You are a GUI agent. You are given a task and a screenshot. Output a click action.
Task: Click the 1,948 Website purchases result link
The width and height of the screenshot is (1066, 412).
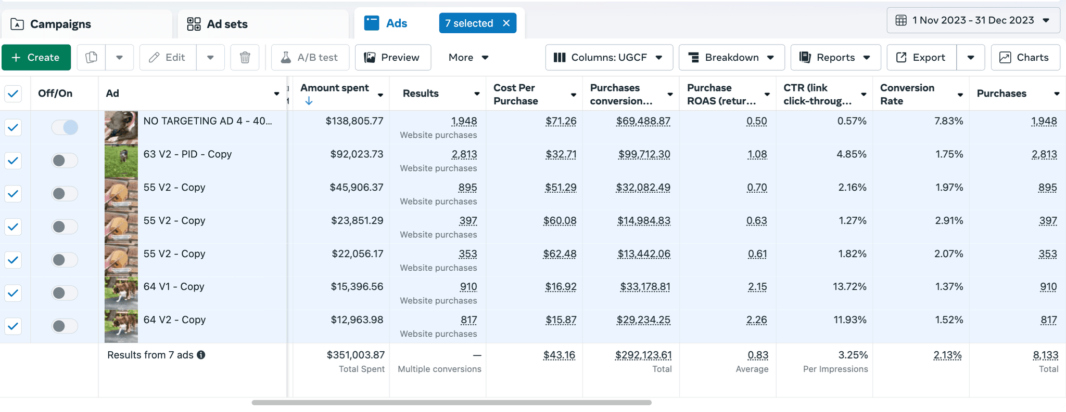[464, 121]
